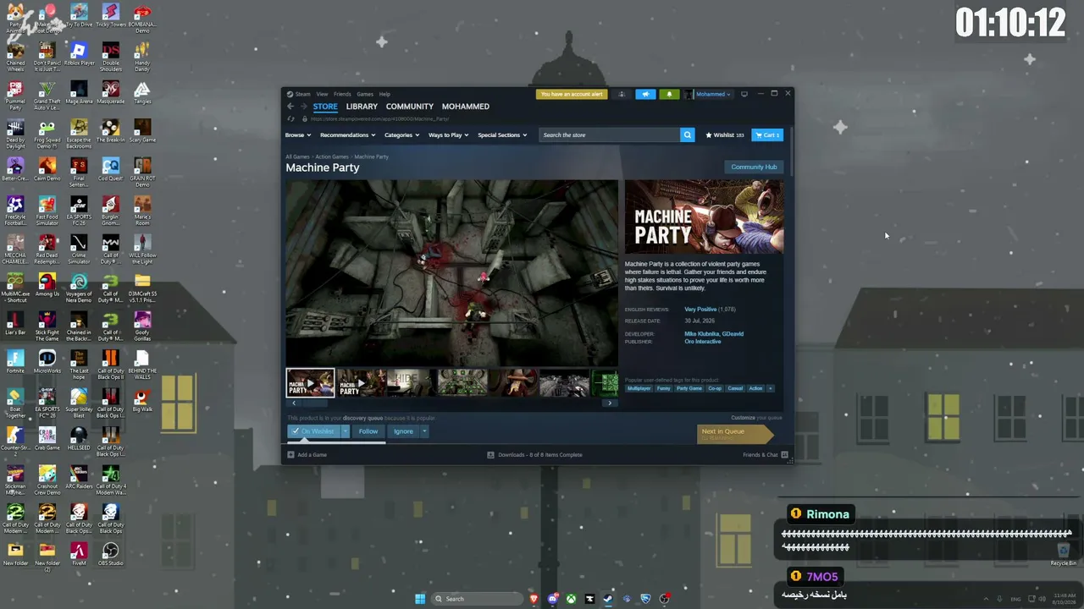The height and width of the screenshot is (609, 1084).
Task: Click the Steam store search magnifier button
Action: [688, 135]
